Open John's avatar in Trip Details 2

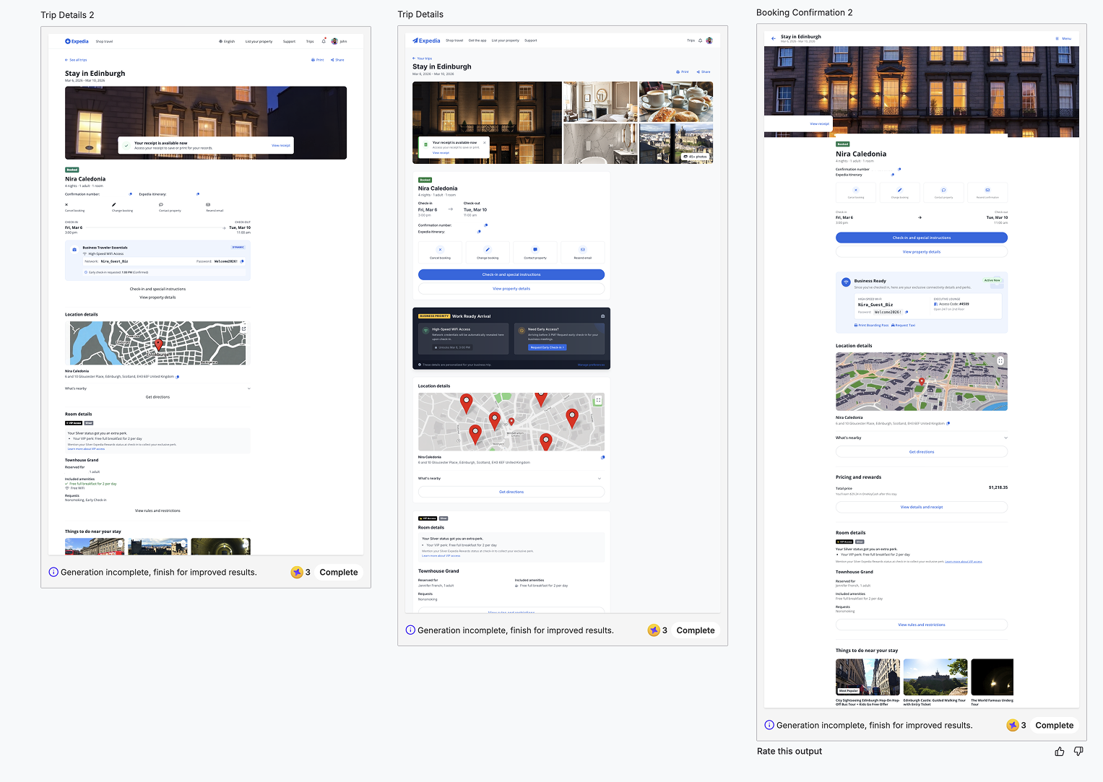click(334, 41)
